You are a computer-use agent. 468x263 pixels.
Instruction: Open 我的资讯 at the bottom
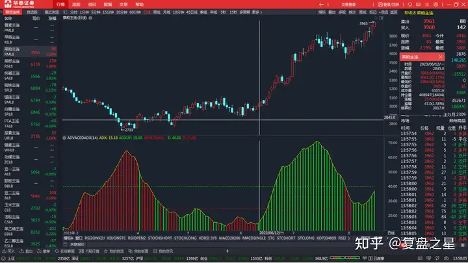(164, 251)
